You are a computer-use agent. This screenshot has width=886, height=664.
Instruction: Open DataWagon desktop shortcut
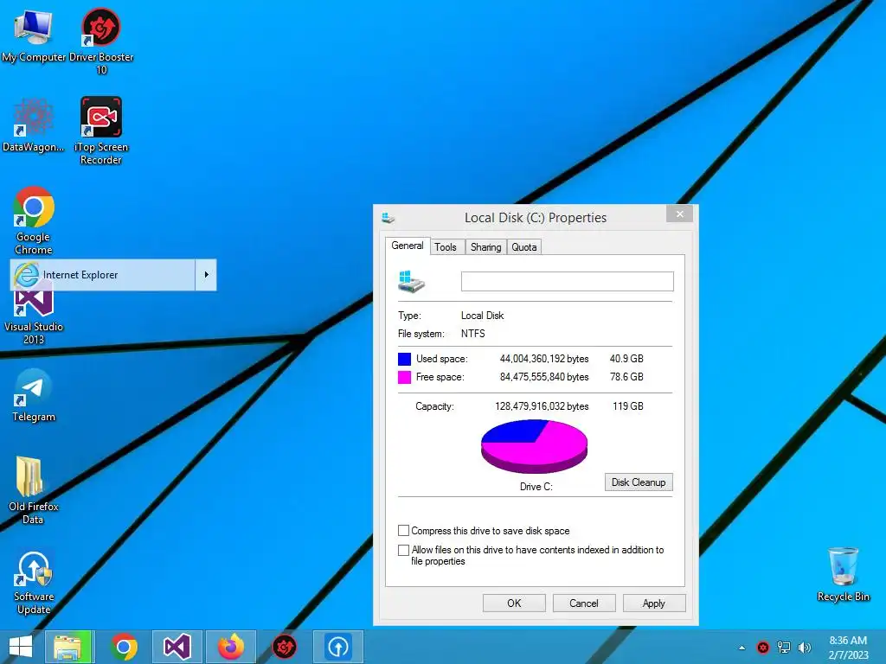coord(34,125)
